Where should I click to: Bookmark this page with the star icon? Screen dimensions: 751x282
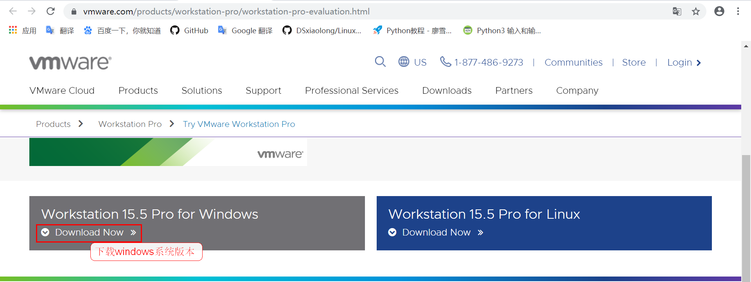coord(696,11)
